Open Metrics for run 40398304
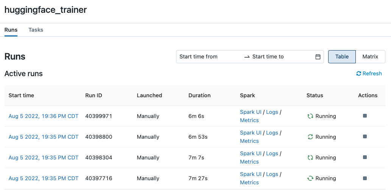Image resolution: width=391 pixels, height=196 pixels. coord(249,162)
